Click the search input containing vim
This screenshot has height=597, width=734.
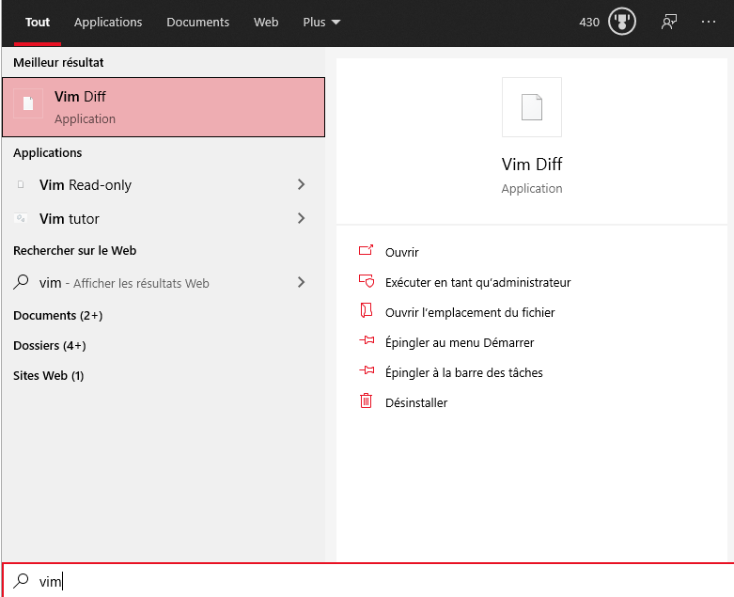pyautogui.click(x=367, y=581)
